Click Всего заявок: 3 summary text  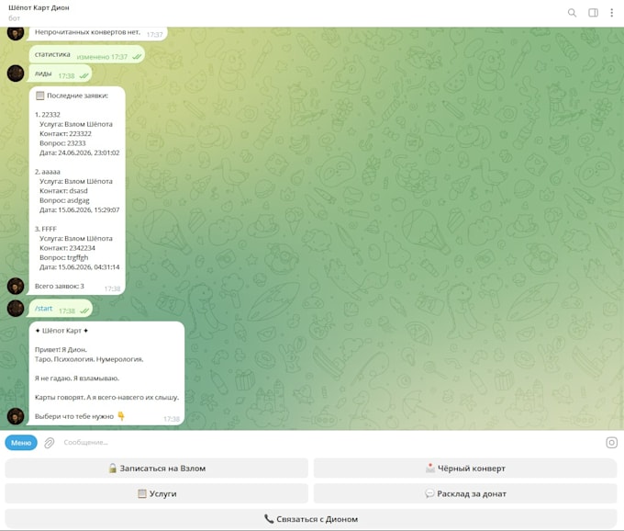click(60, 286)
